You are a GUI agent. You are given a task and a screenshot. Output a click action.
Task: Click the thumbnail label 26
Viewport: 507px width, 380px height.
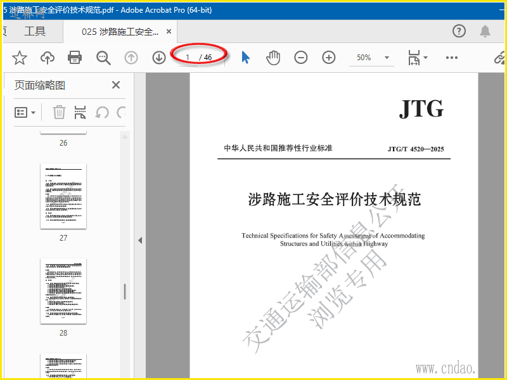point(63,143)
